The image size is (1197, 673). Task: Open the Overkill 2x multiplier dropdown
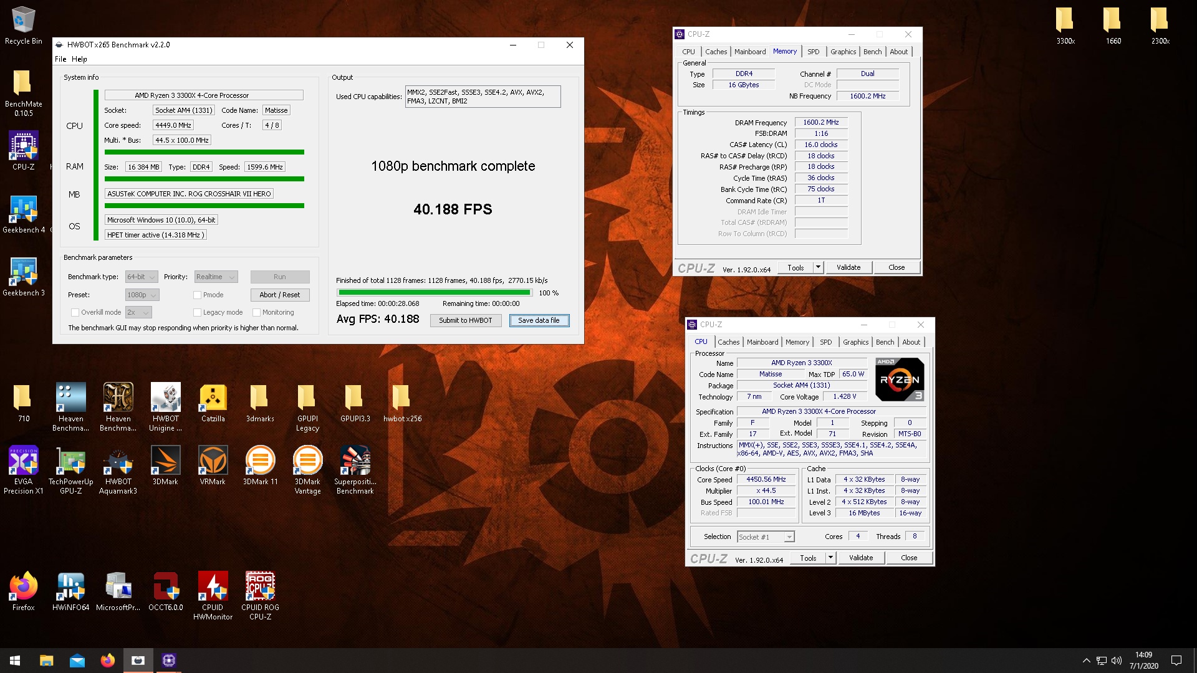[138, 312]
